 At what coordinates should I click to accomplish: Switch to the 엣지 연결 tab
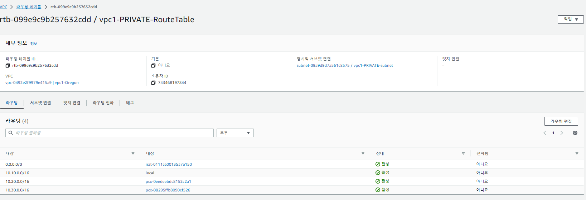click(72, 103)
